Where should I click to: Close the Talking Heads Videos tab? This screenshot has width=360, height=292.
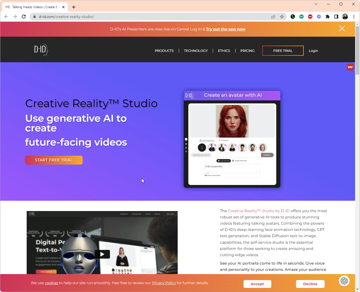(63, 7)
